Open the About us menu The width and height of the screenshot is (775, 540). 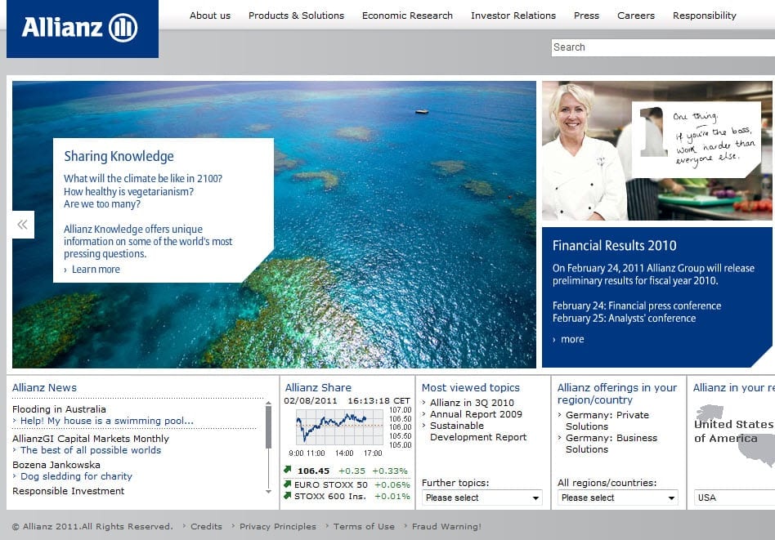point(210,16)
